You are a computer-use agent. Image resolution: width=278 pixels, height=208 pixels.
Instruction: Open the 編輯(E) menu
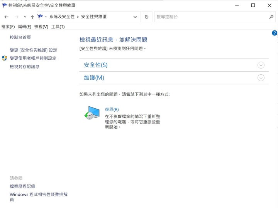(x=24, y=27)
